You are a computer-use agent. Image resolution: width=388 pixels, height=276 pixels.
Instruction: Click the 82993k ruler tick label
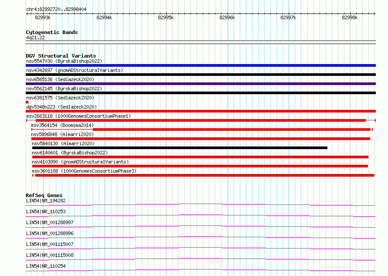[43, 17]
